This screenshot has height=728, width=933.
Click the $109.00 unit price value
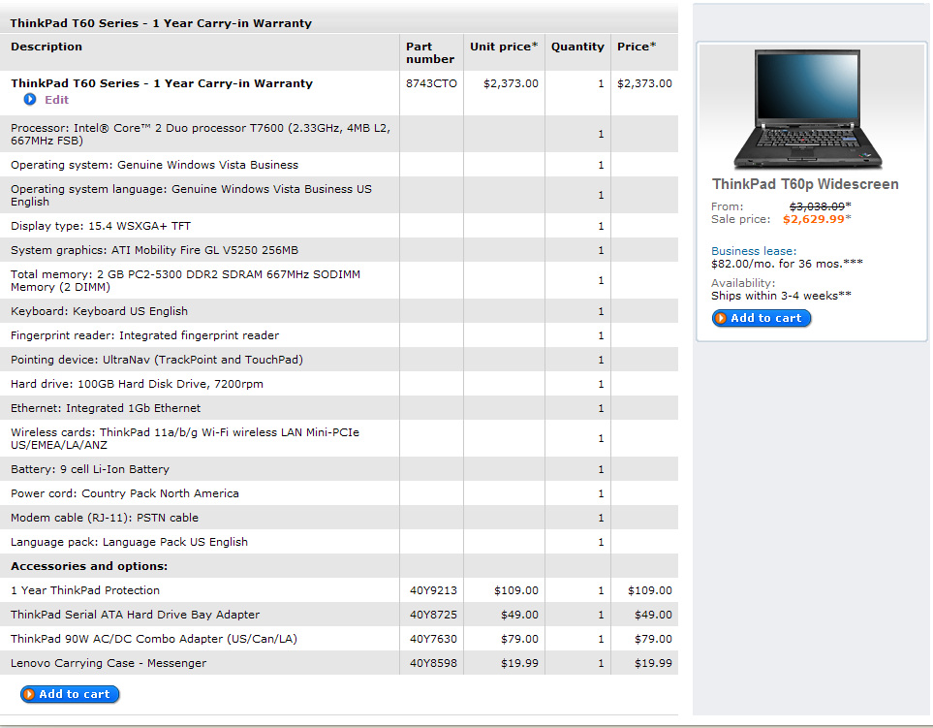pos(515,590)
